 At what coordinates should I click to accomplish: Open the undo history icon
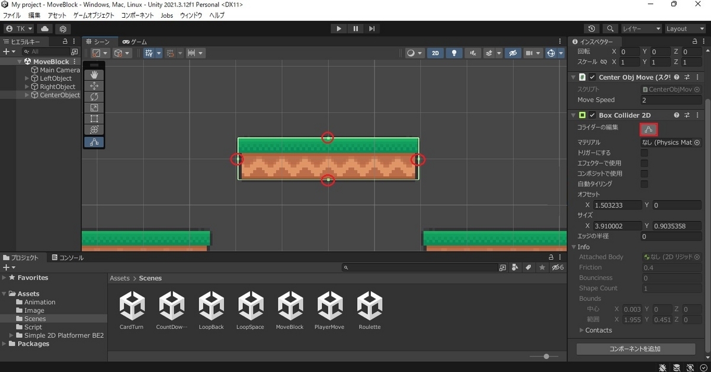(591, 28)
